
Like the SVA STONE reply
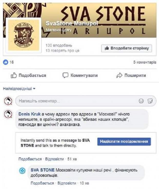[x=42, y=183]
